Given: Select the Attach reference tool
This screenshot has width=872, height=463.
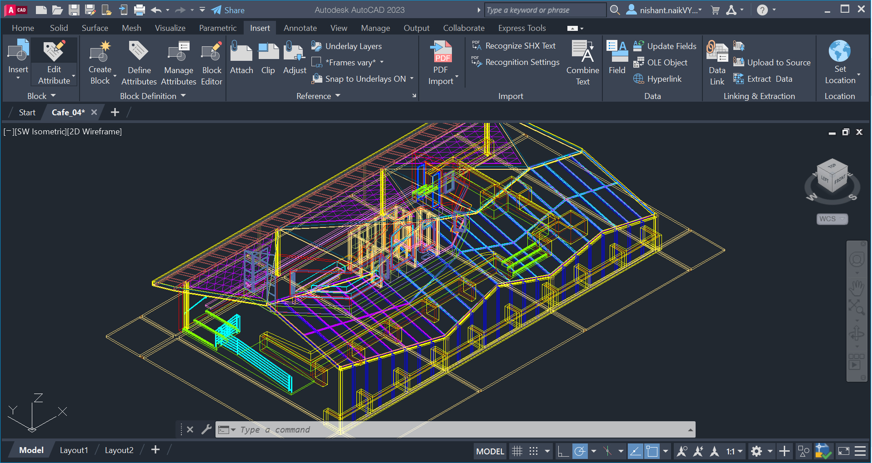Looking at the screenshot, I should coord(241,59).
